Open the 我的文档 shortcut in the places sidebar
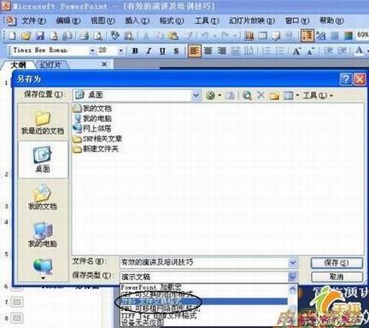Viewport: 369px width, 328px height. point(43,197)
